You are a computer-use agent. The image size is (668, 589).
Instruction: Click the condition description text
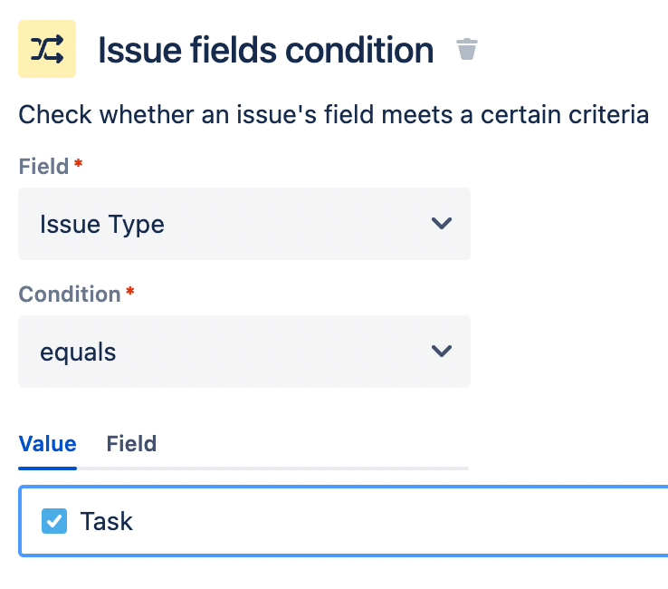click(x=333, y=115)
